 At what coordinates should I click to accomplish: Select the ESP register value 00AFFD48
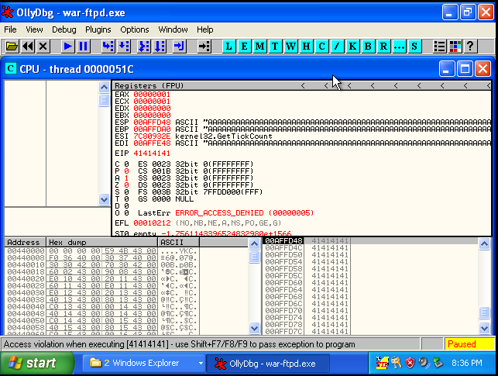point(152,122)
